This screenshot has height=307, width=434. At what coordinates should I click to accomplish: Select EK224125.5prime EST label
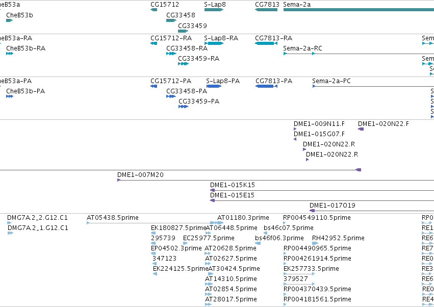[181, 269]
